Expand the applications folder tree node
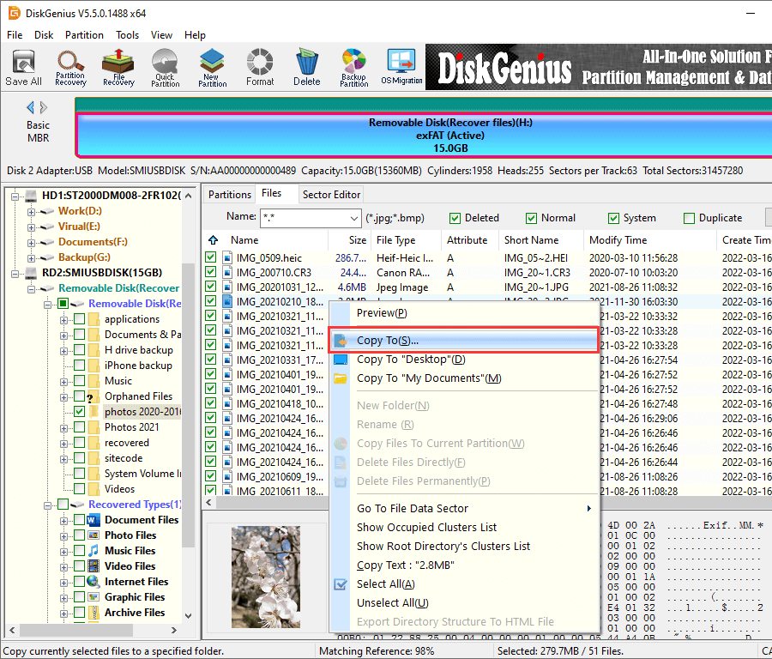Screen dimensions: 772x659 coord(64,319)
